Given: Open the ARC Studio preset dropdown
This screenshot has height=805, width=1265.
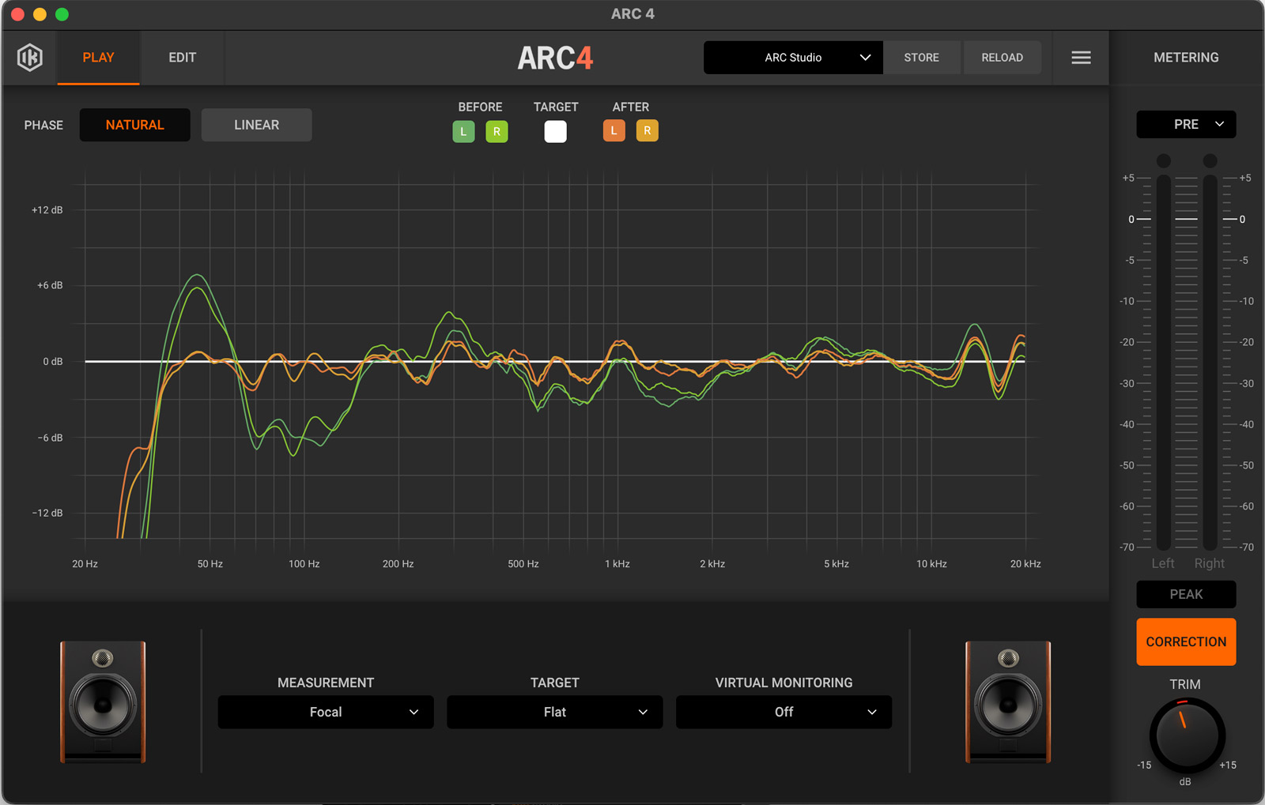Looking at the screenshot, I should pos(792,58).
